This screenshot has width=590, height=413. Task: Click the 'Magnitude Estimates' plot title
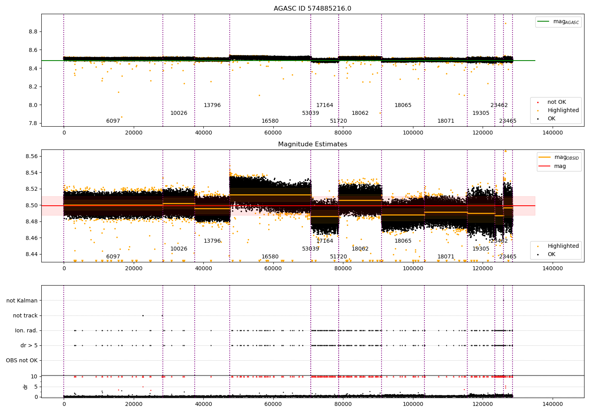(312, 144)
